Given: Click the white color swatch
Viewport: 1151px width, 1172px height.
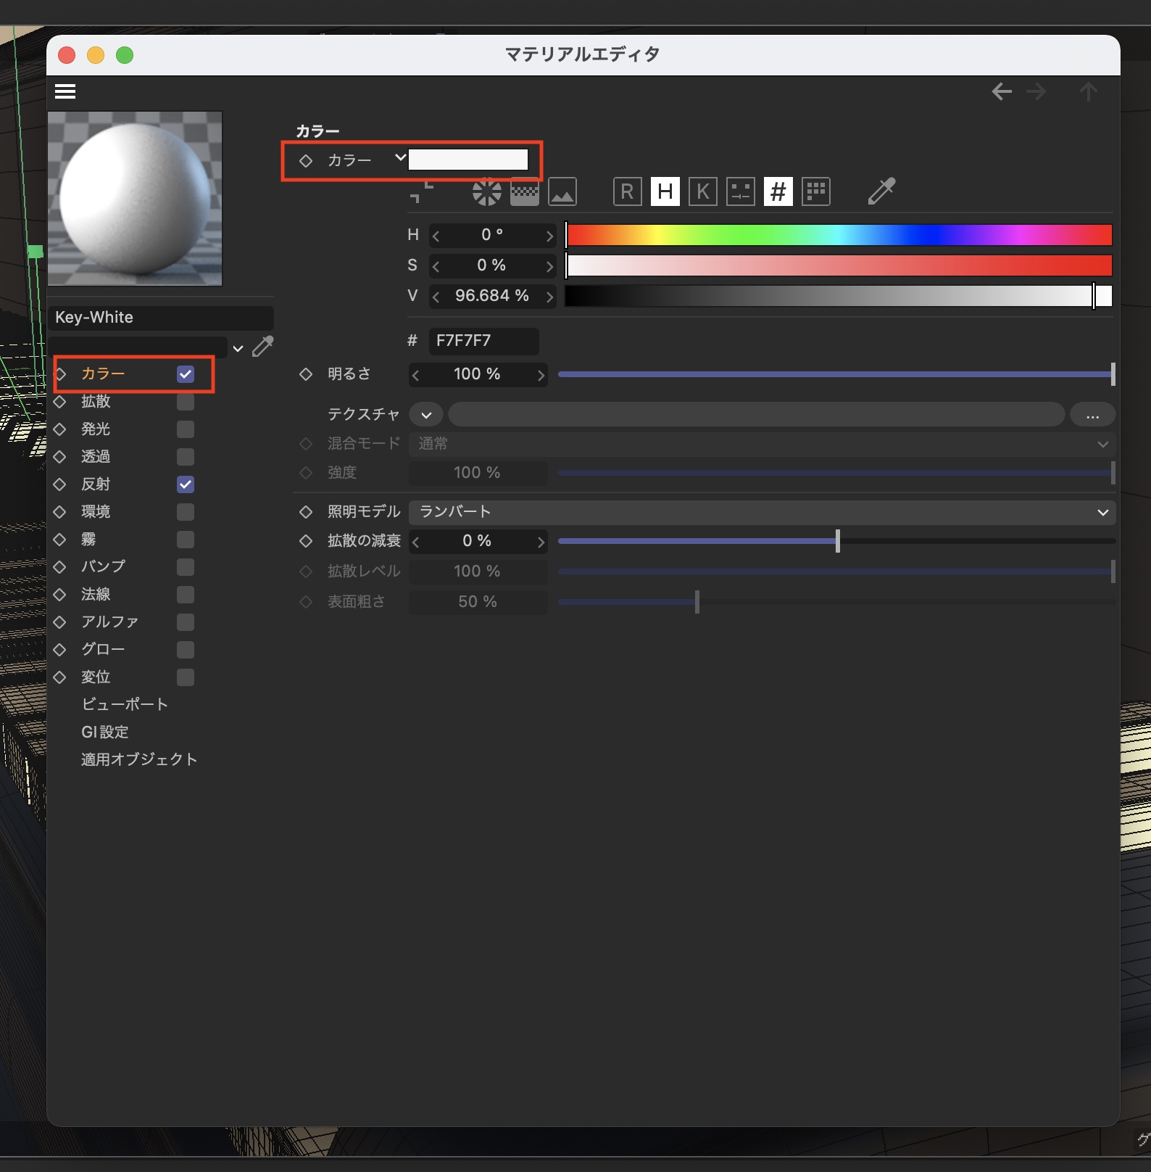Looking at the screenshot, I should pyautogui.click(x=468, y=160).
